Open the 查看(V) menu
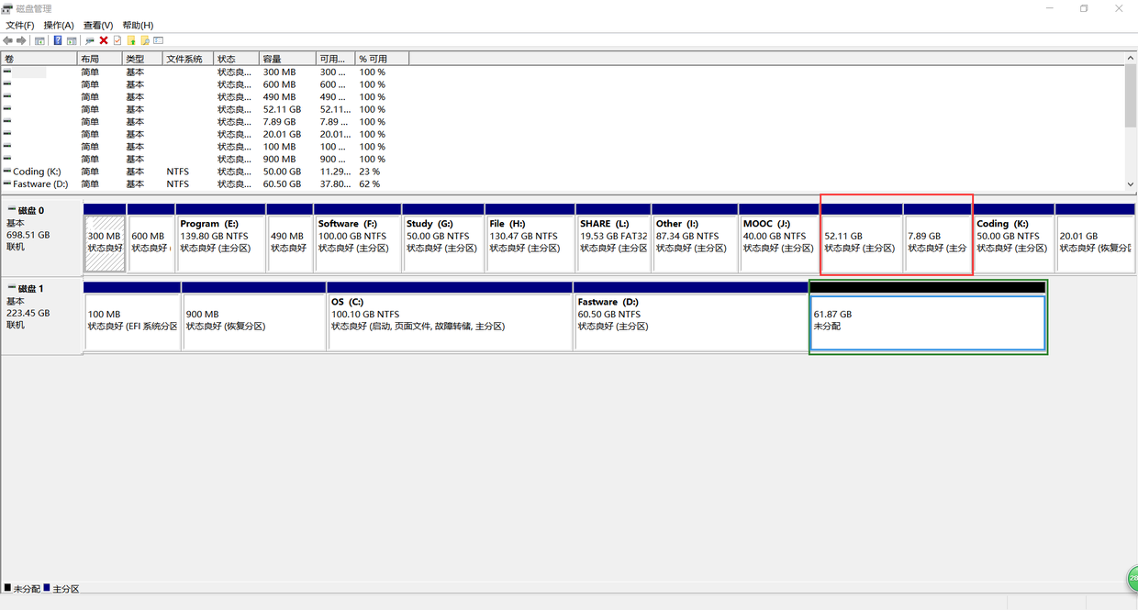 click(x=98, y=25)
